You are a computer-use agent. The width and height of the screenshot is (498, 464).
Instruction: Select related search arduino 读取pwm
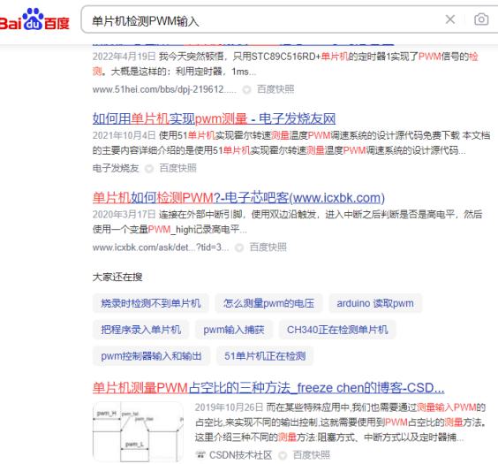click(x=375, y=303)
